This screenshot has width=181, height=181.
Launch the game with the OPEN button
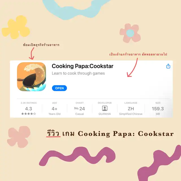[x=59, y=88]
